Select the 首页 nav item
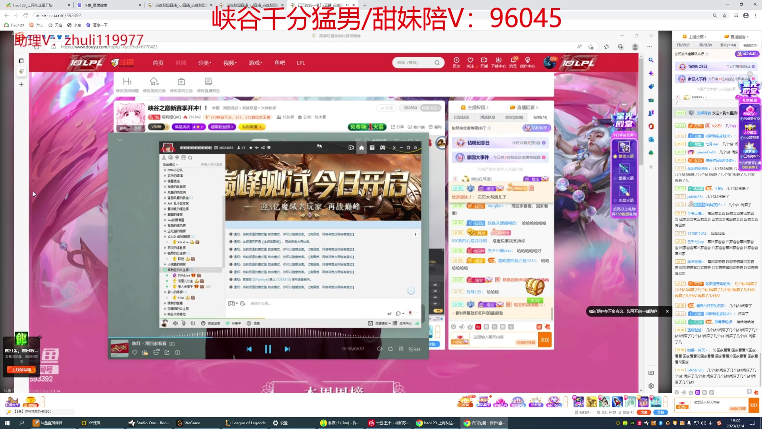 [x=158, y=63]
